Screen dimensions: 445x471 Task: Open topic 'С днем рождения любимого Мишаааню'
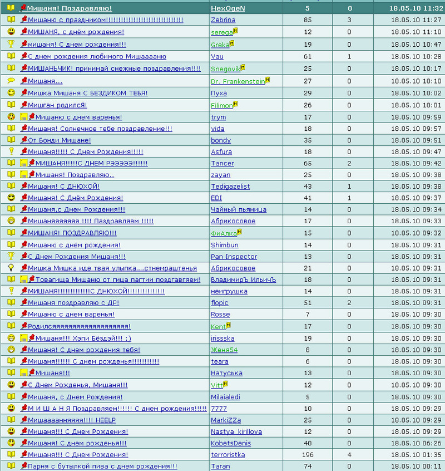point(97,56)
